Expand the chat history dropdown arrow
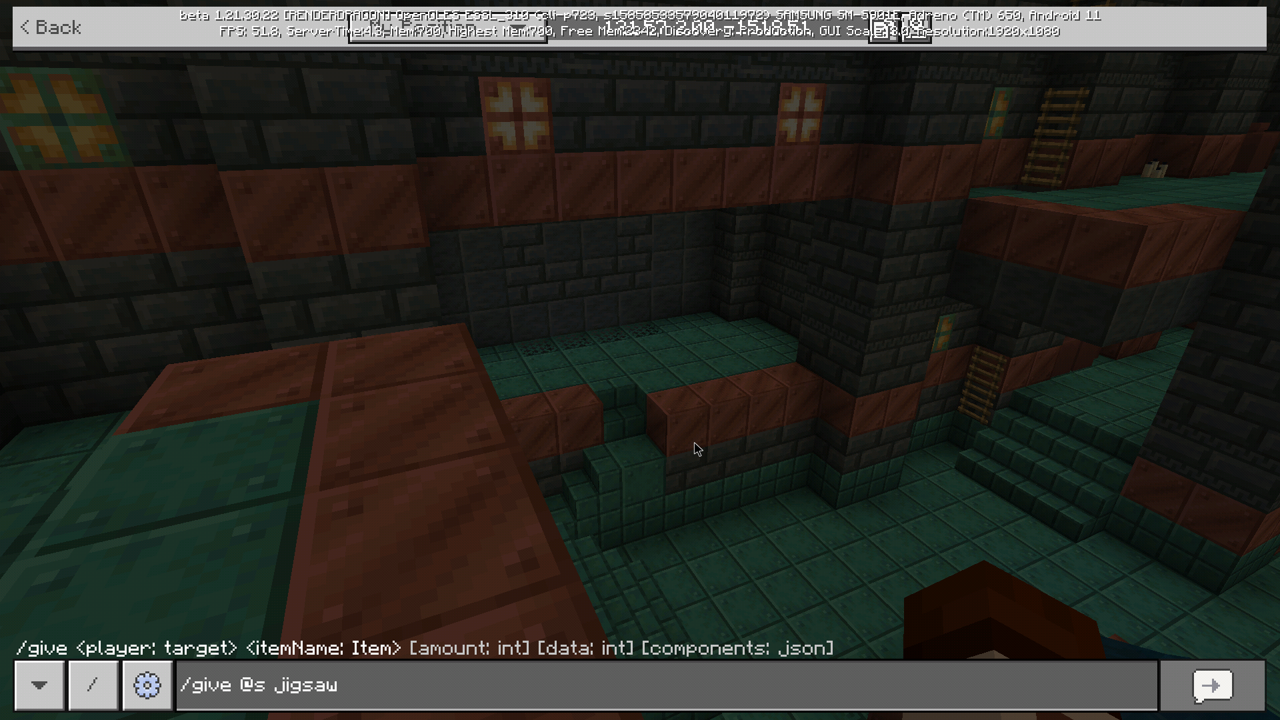This screenshot has height=720, width=1280. tap(39, 685)
